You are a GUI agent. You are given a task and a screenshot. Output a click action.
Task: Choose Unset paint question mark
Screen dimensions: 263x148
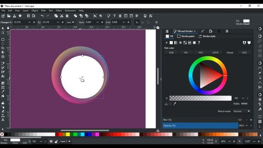click(199, 43)
